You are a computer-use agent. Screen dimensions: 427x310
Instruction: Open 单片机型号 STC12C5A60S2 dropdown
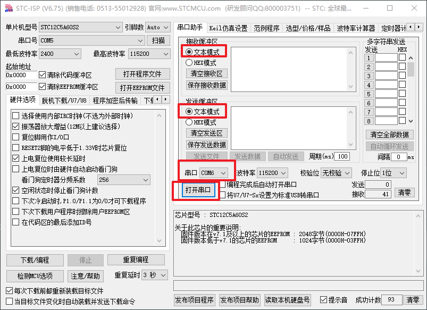(80, 27)
